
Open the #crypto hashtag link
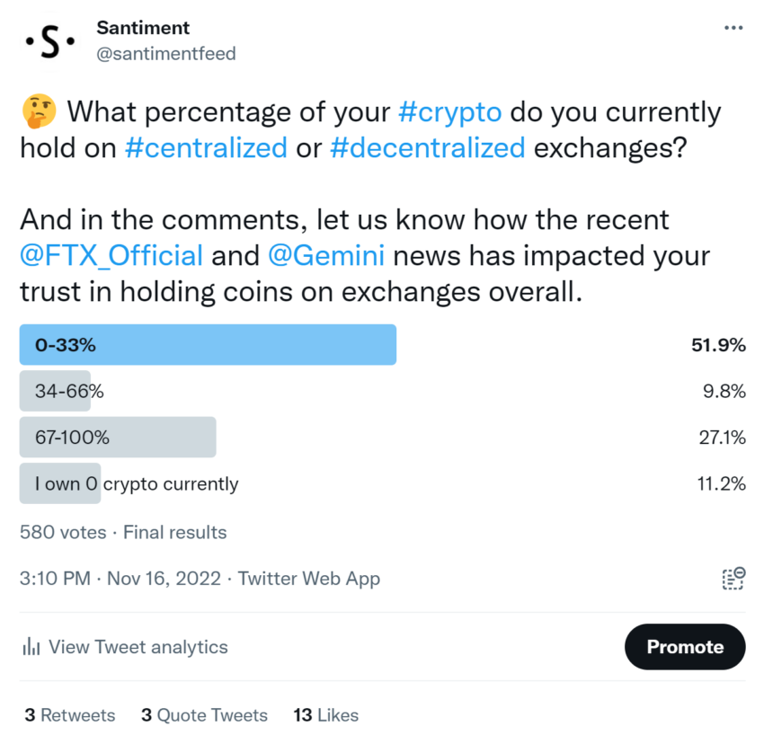coord(449,113)
